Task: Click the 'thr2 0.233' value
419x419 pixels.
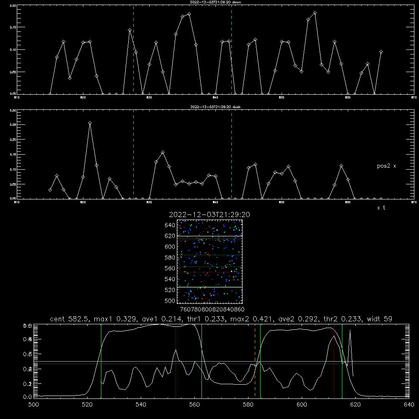Action: click(344, 319)
